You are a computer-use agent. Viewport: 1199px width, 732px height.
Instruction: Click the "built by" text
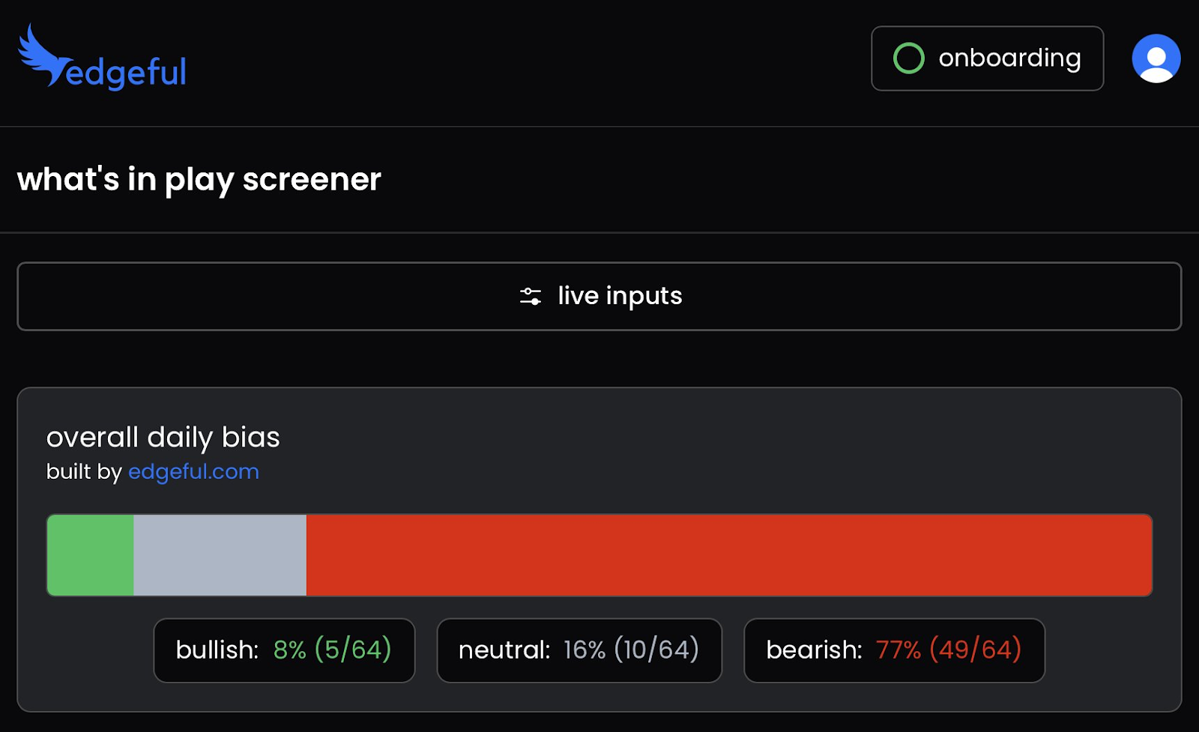(x=83, y=472)
